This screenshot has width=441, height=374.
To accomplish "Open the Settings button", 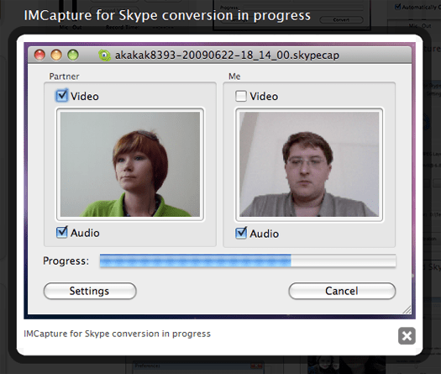I will pyautogui.click(x=90, y=291).
